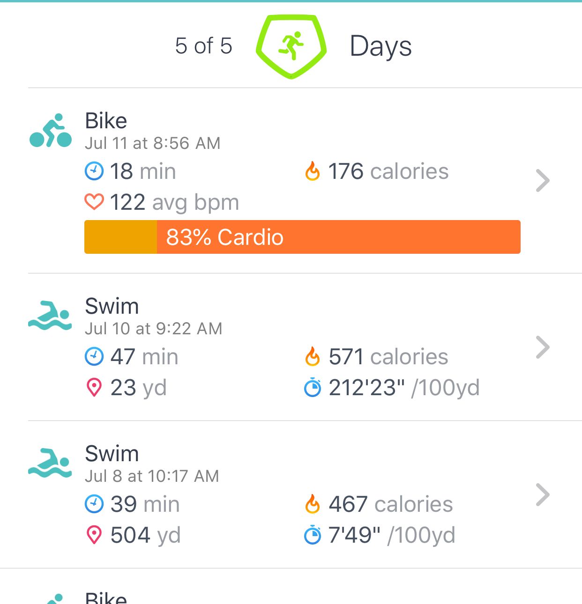Image resolution: width=582 pixels, height=604 pixels.
Task: Expand Jul 11 Bike workout details chevron
Action: [x=543, y=181]
